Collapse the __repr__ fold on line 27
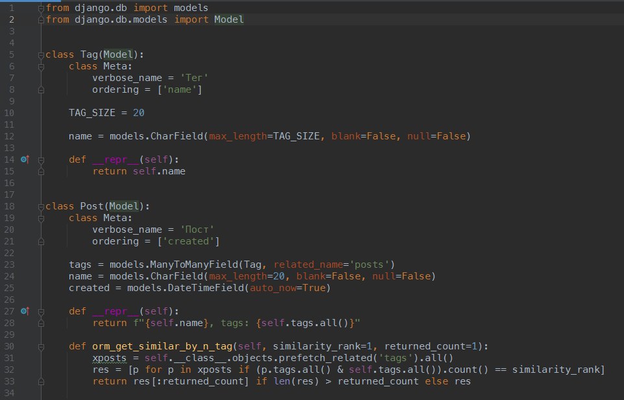This screenshot has height=400, width=624. tap(41, 312)
